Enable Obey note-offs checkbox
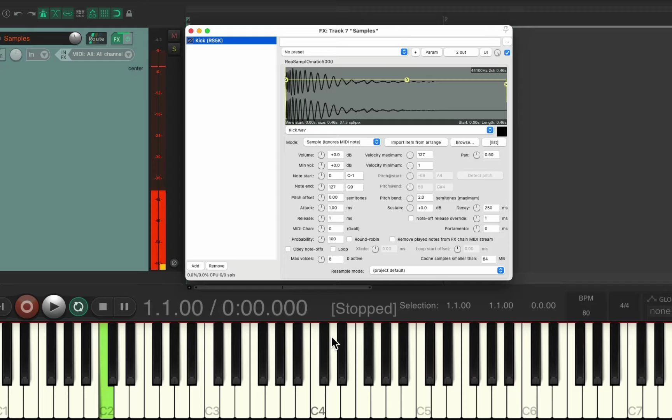The width and height of the screenshot is (672, 420). (x=288, y=249)
